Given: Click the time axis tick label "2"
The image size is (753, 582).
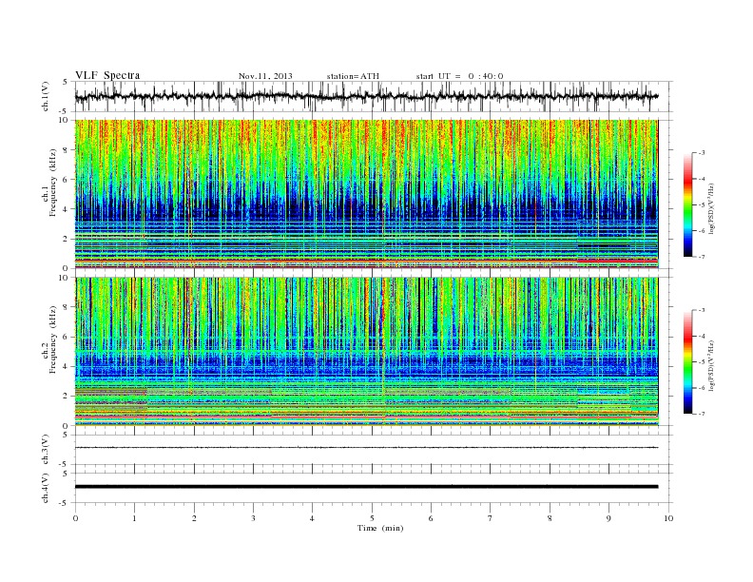Looking at the screenshot, I should 194,518.
